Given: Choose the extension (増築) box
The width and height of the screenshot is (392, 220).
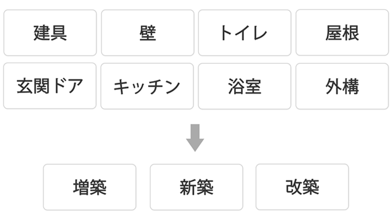Looking at the screenshot, I should pos(90,187).
